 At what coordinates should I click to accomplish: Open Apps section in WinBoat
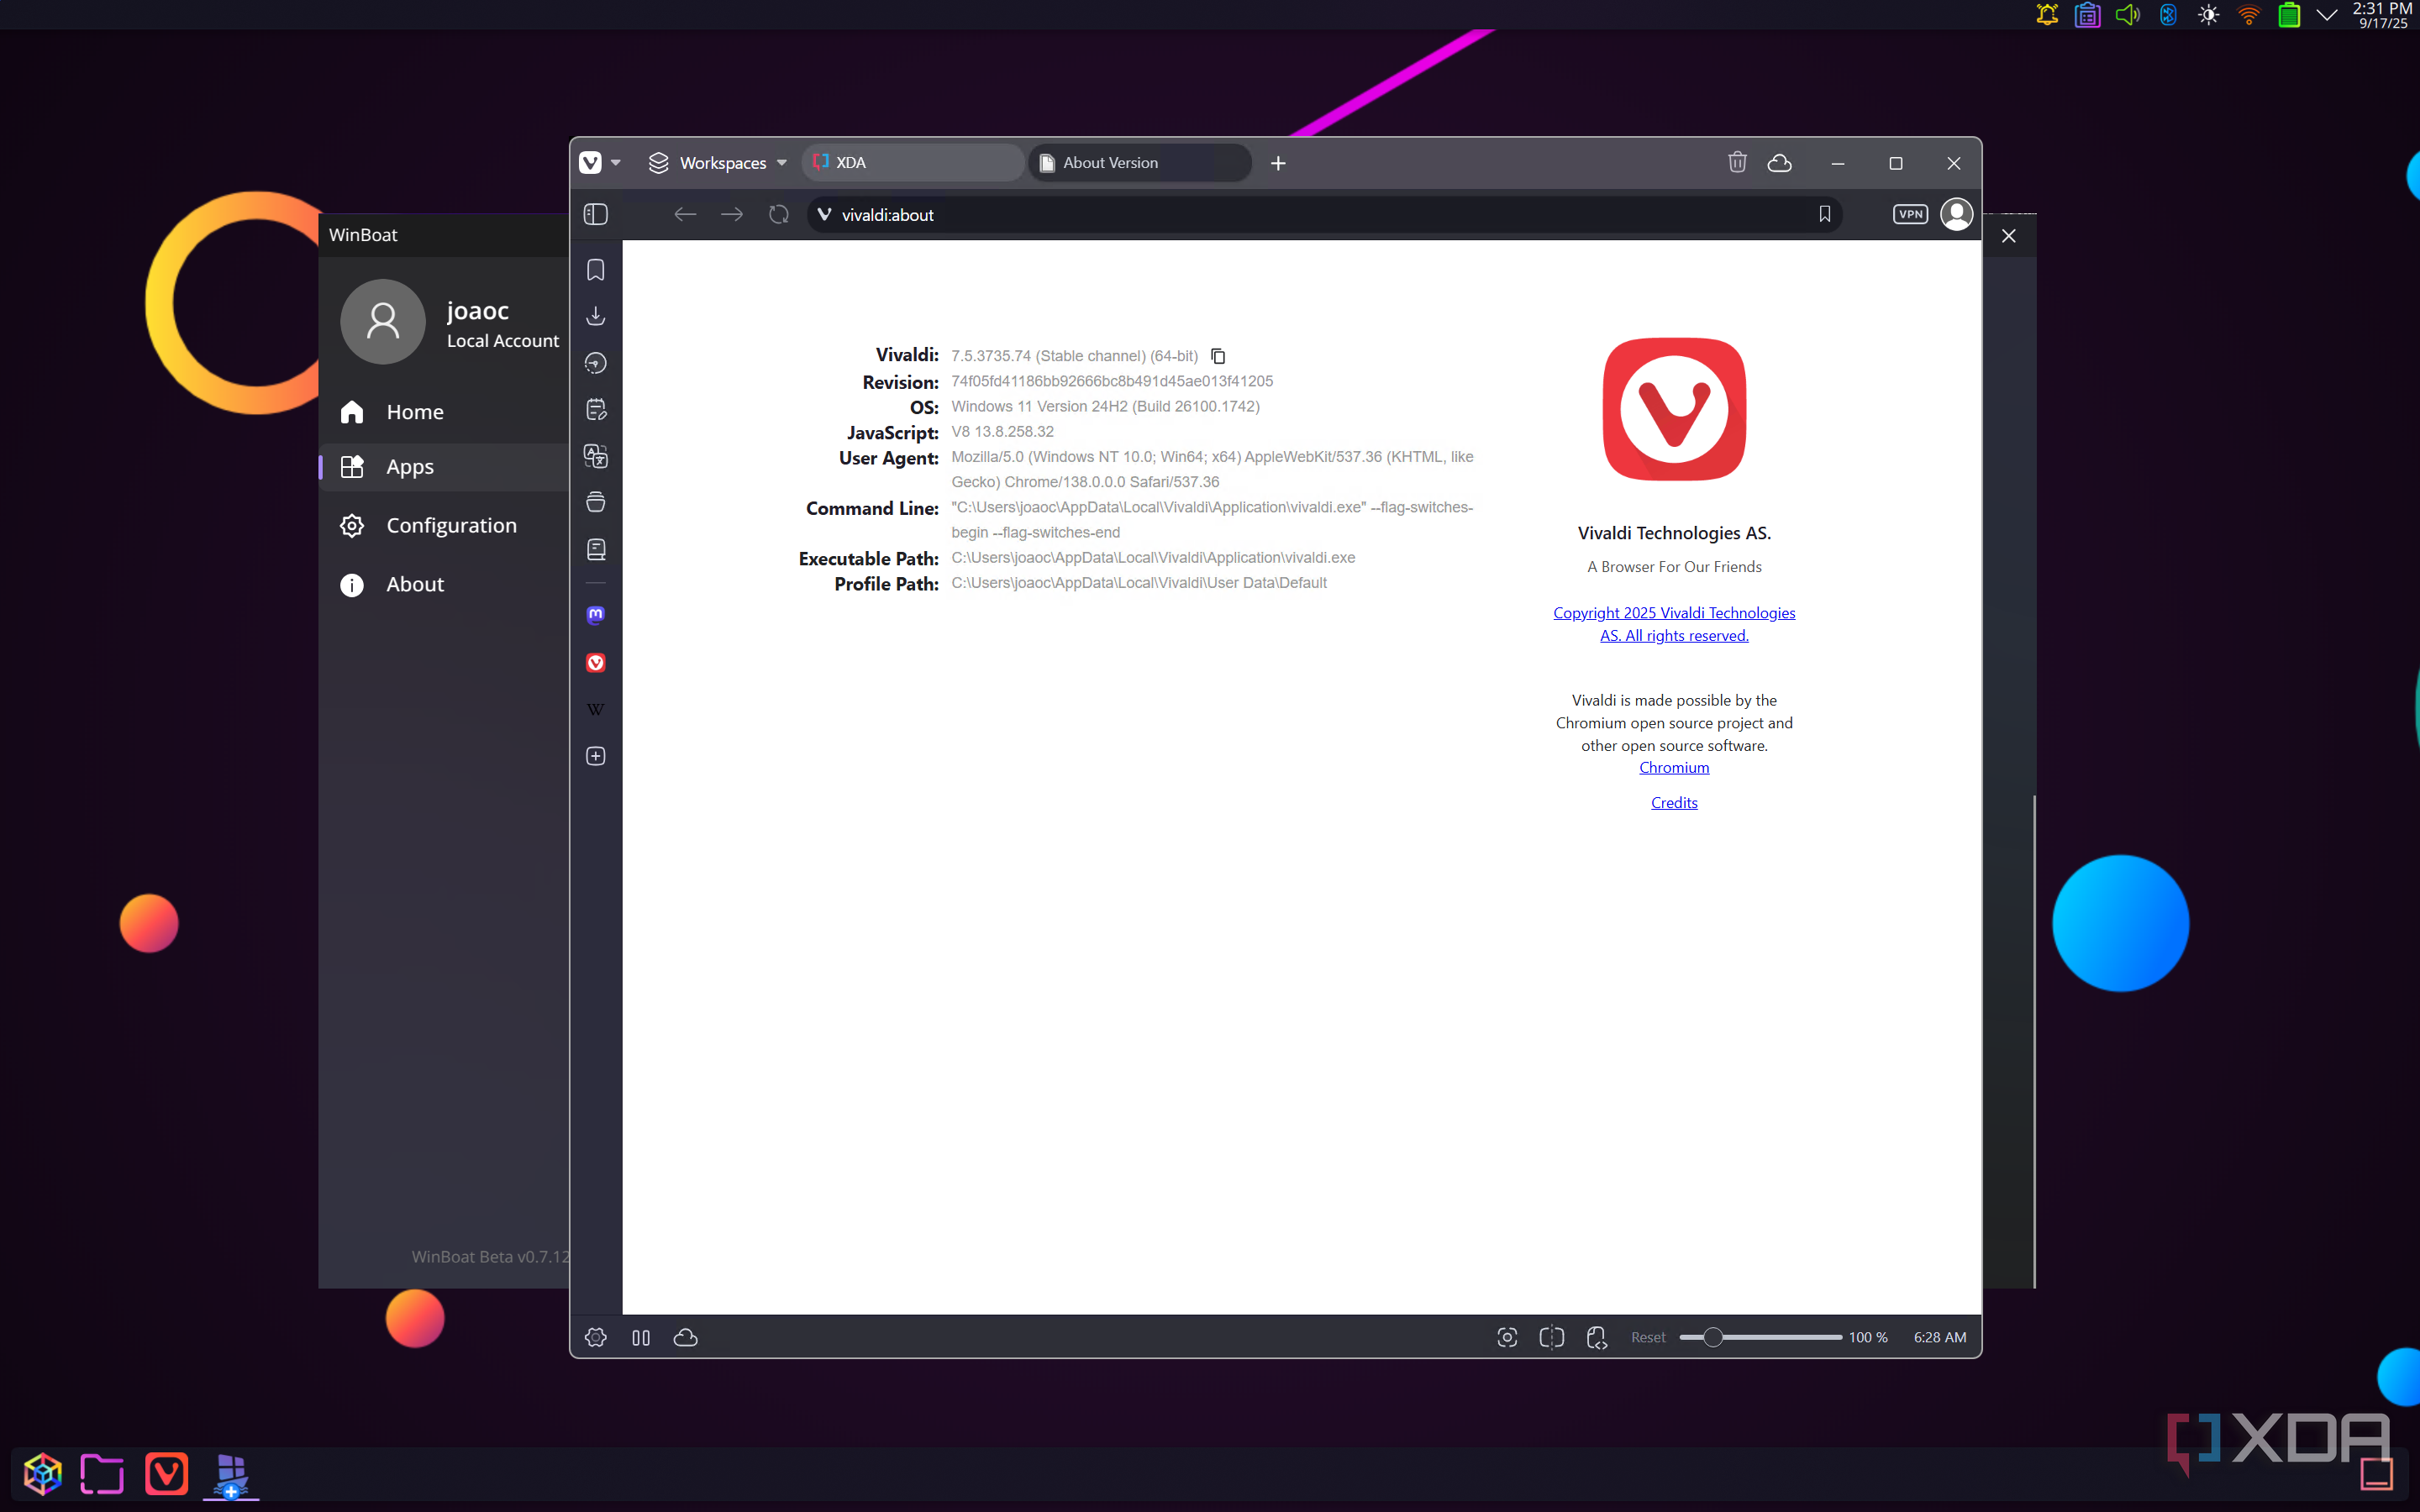coord(444,467)
